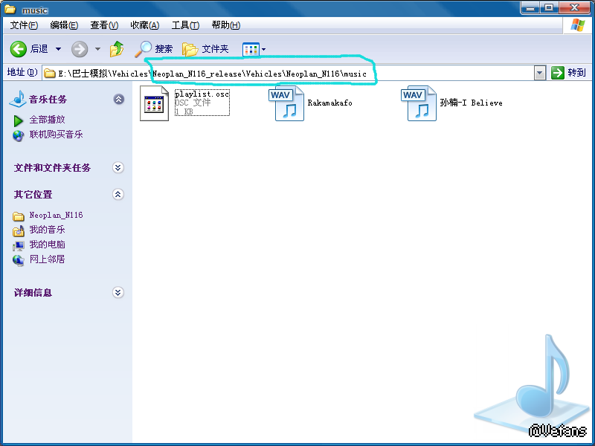
Task: Open the Forward history dropdown arrow
Action: pos(97,49)
